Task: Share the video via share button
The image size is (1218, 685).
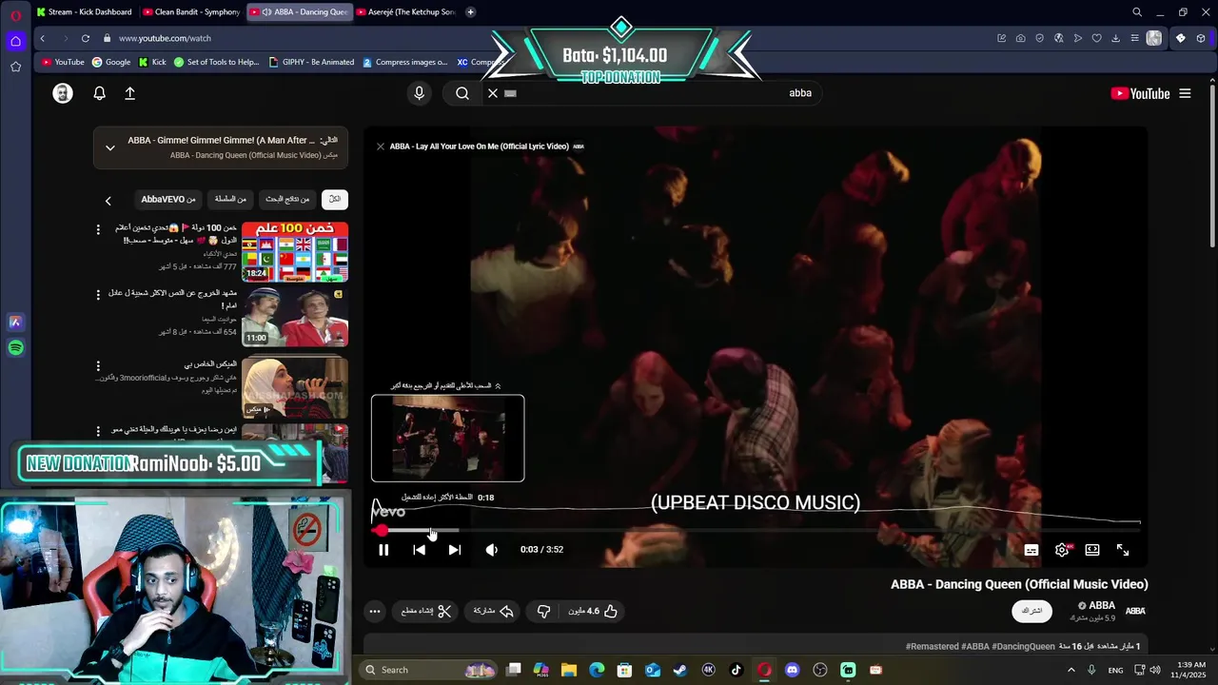Action: point(494,611)
